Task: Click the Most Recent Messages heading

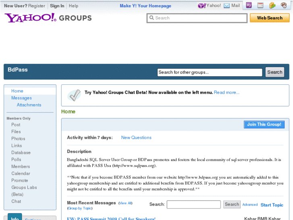Action: (x=91, y=203)
